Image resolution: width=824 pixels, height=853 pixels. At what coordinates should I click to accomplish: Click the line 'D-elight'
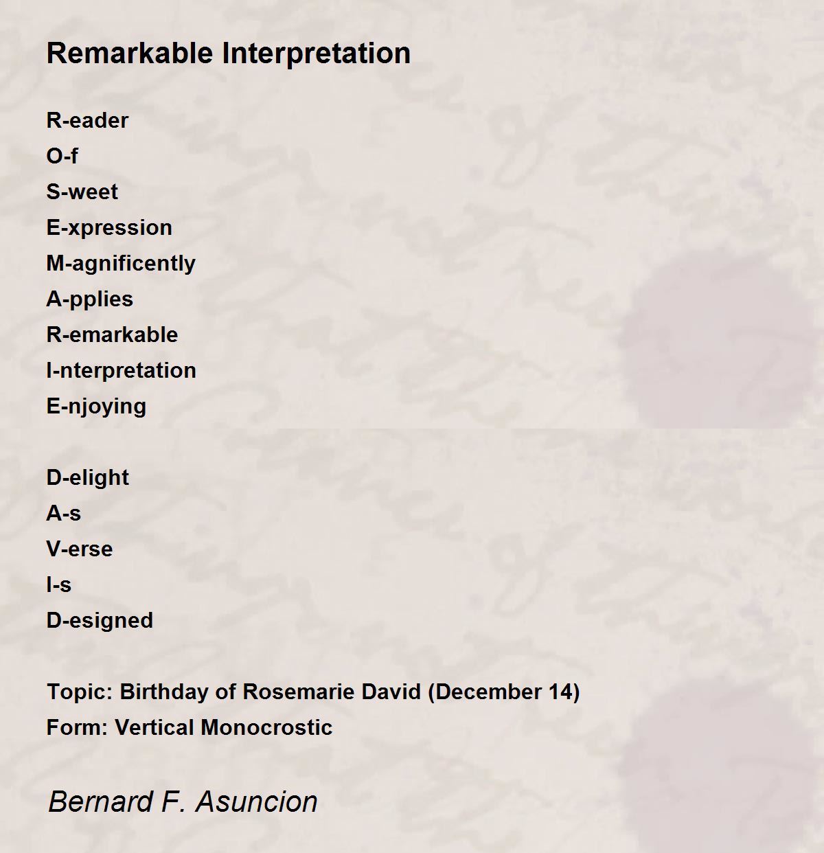87,477
